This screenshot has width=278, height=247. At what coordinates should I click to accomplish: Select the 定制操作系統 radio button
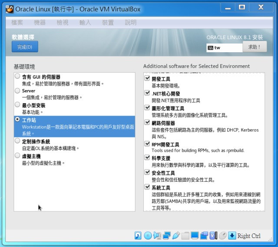[x=17, y=141]
